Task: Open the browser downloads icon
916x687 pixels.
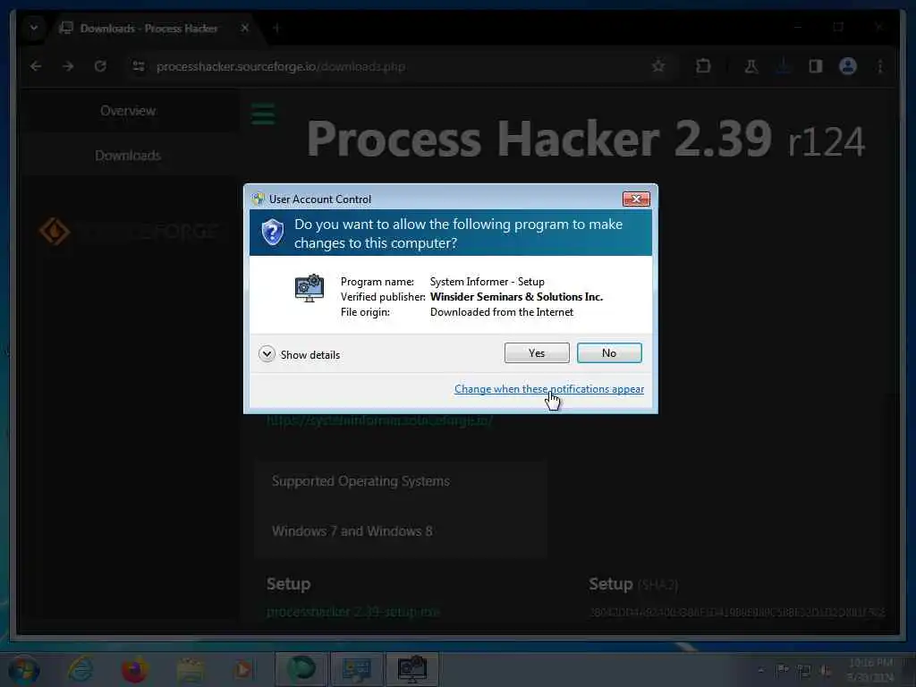Action: (784, 66)
